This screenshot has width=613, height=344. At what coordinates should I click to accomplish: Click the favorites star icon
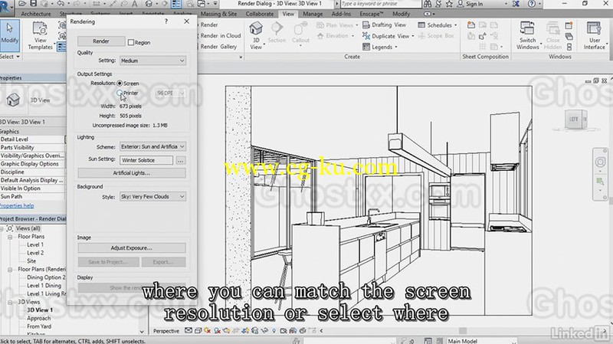(449, 4)
